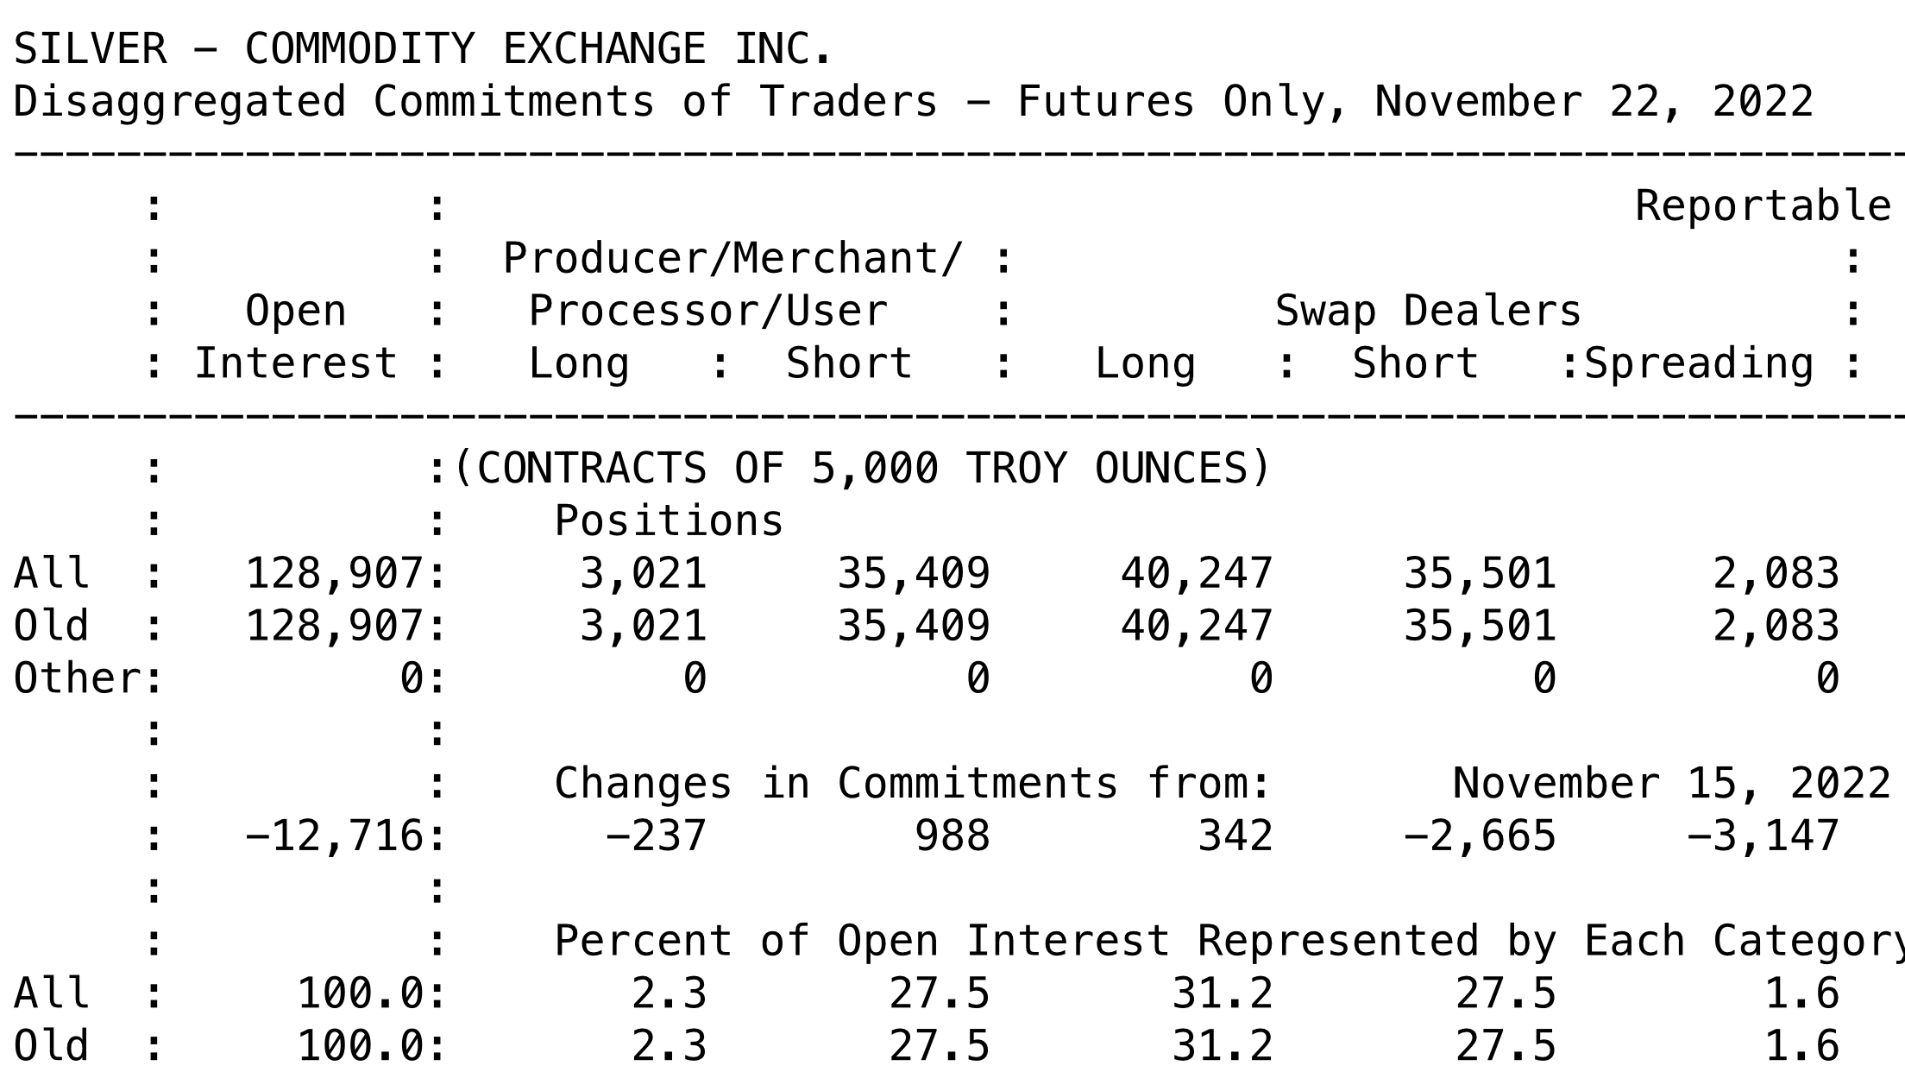Click the -2,665 swap dealers short change

pyautogui.click(x=1480, y=836)
